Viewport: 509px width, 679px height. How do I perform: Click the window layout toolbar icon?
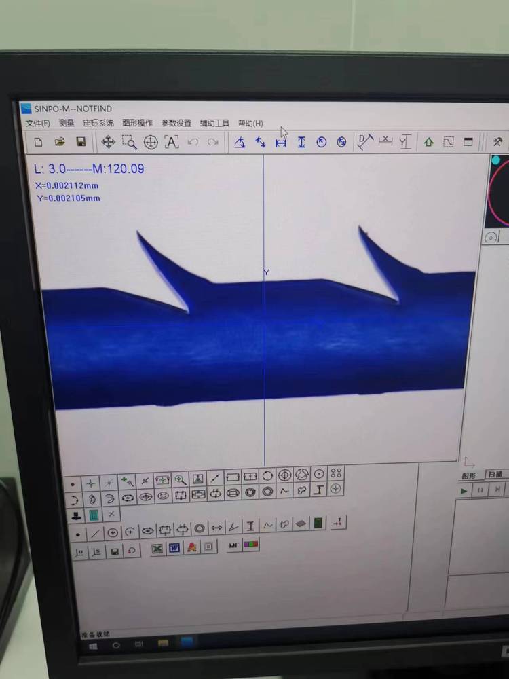tap(468, 142)
